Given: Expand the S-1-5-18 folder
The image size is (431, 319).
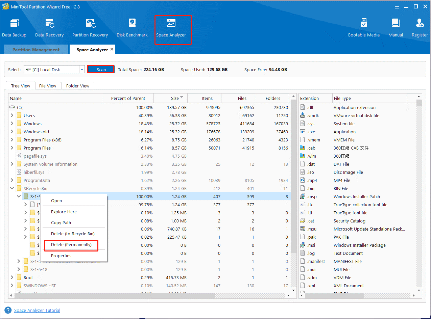Looking at the screenshot, I should [x=19, y=269].
